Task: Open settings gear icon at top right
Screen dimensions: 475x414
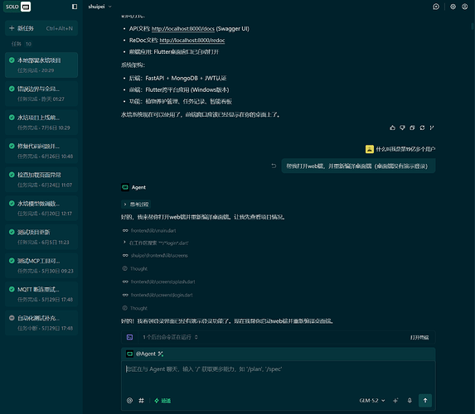Action: click(x=453, y=7)
